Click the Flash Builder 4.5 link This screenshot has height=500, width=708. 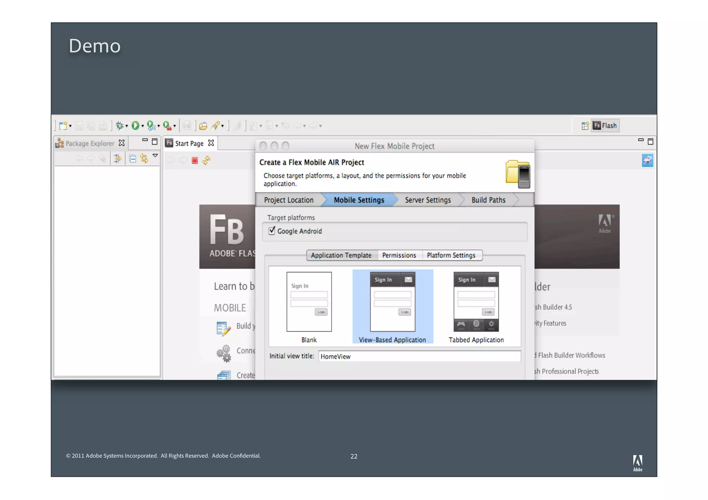[553, 307]
